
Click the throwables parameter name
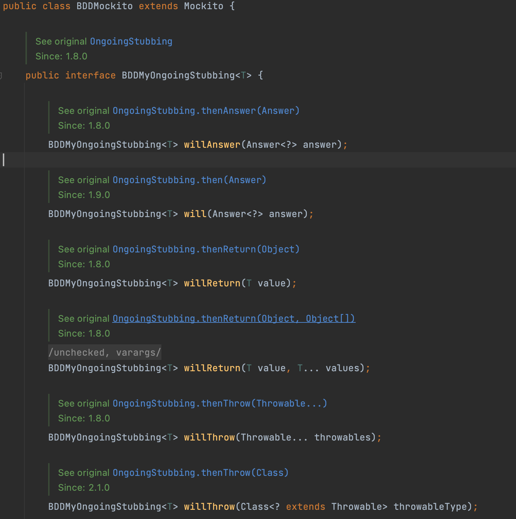pos(343,437)
